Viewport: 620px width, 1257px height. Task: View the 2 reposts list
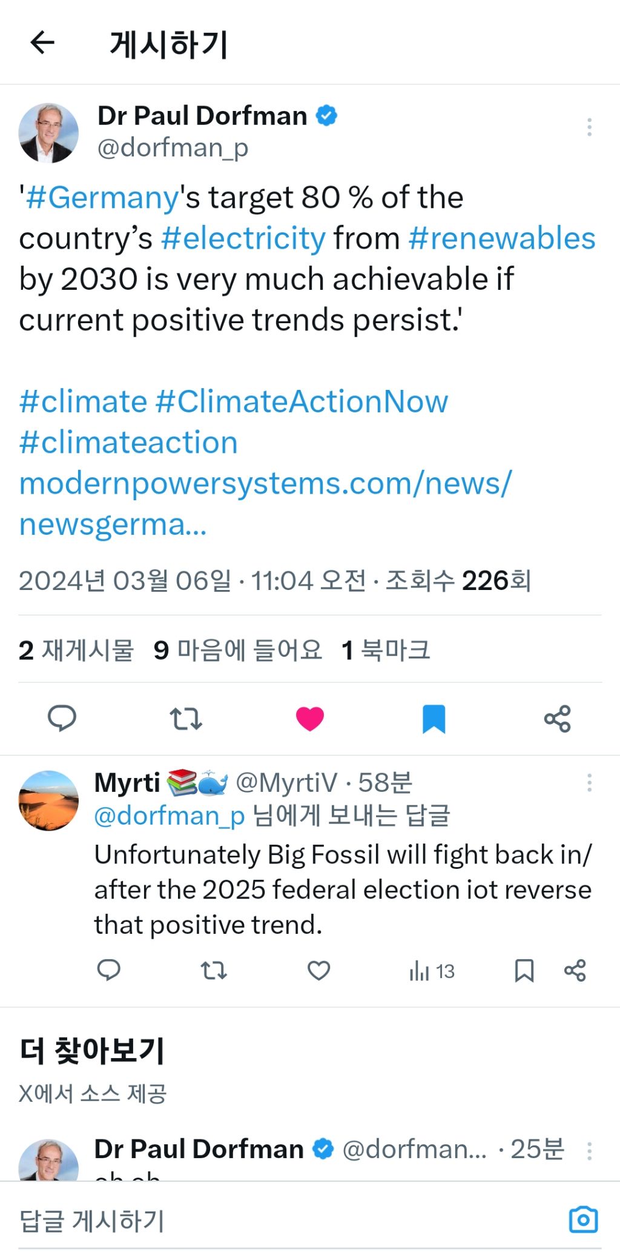[76, 650]
